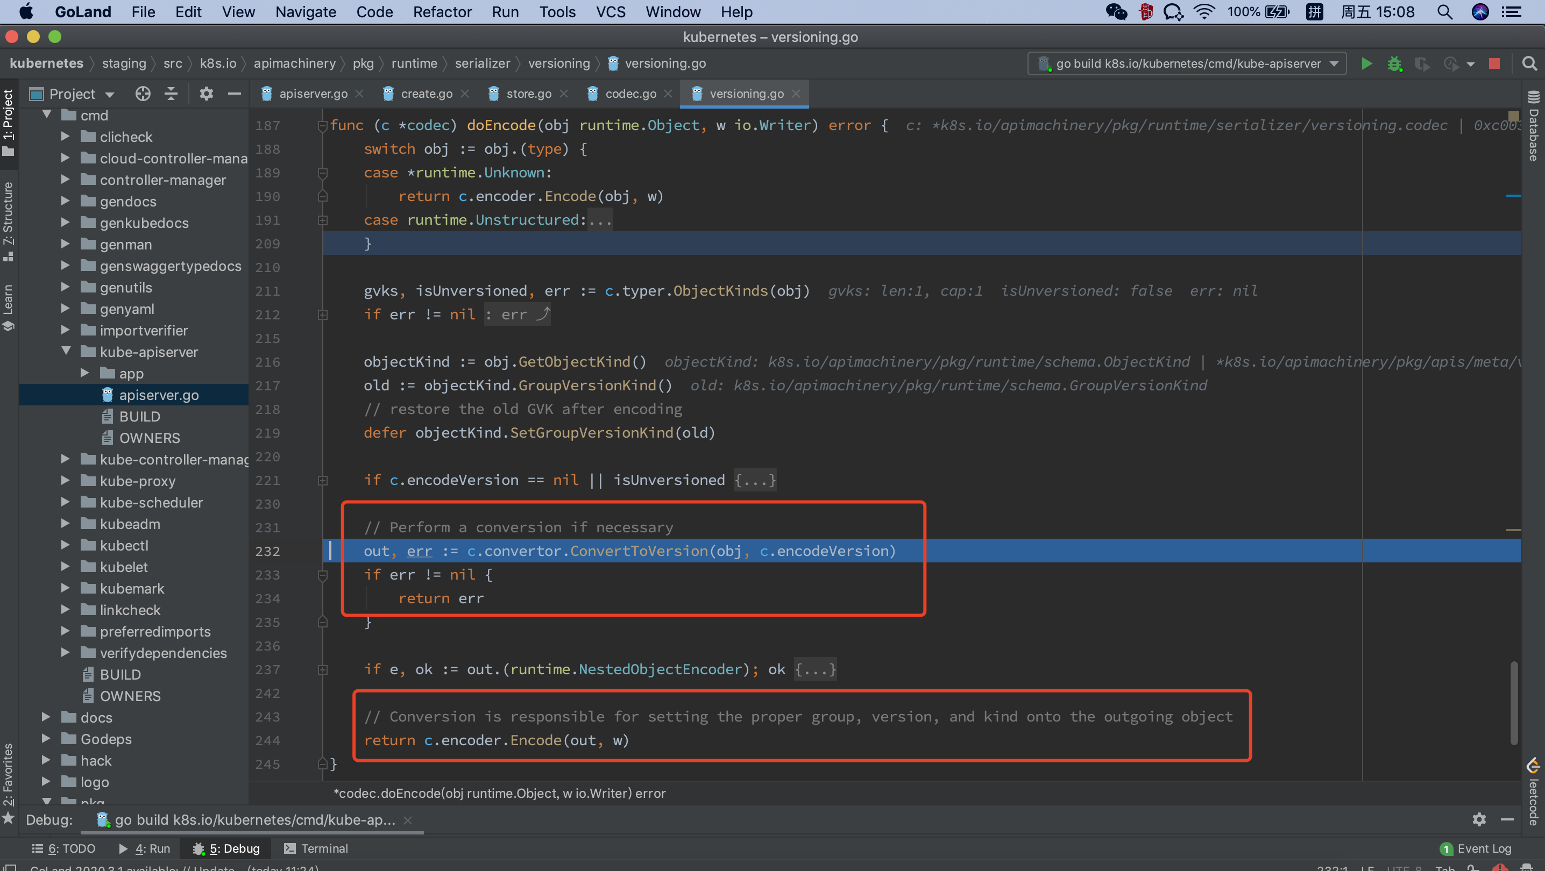Open the Refactor menu
This screenshot has width=1545, height=871.
tap(442, 12)
